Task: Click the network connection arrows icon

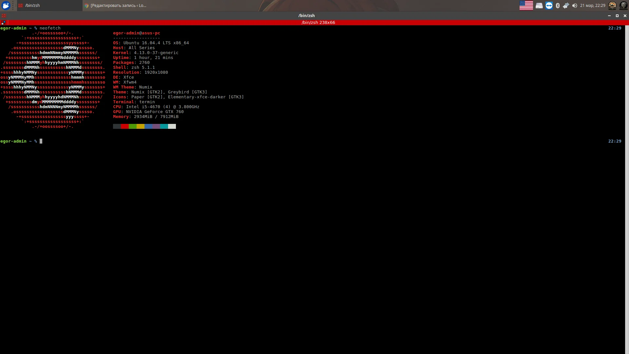Action: click(x=566, y=6)
